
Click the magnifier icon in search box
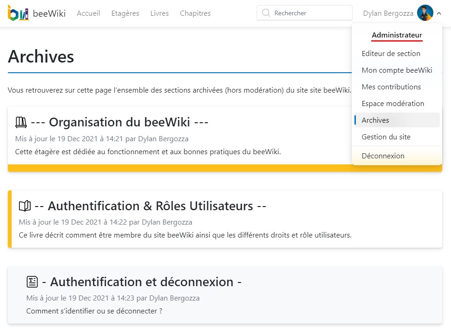266,13
